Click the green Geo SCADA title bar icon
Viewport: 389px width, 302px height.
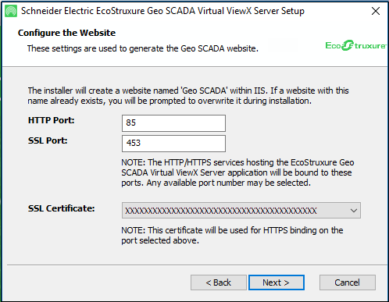[11, 11]
